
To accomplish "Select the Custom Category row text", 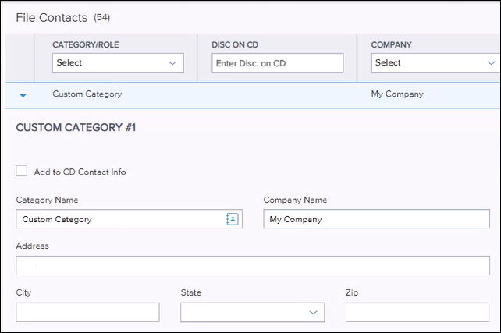I will point(87,94).
